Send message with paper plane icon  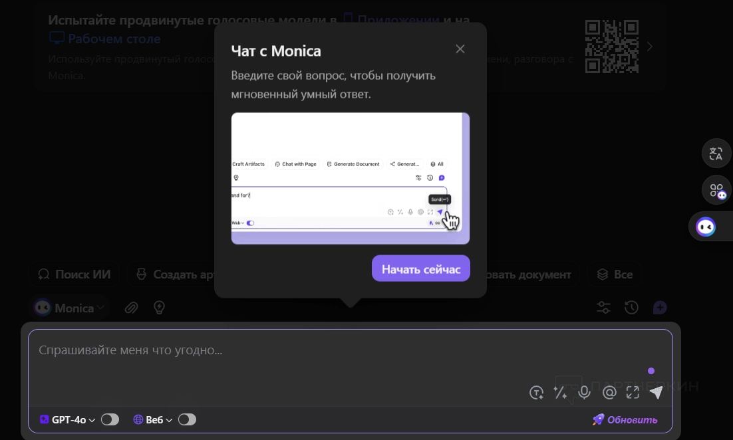657,393
